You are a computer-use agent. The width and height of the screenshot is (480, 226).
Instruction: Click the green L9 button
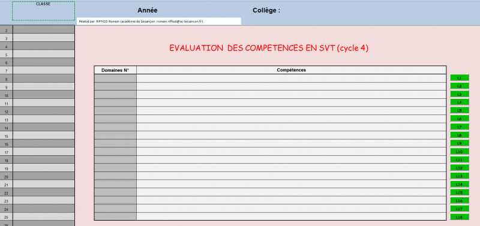[459, 143]
